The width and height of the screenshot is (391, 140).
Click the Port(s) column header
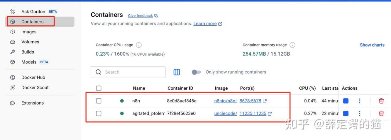[x=247, y=88]
